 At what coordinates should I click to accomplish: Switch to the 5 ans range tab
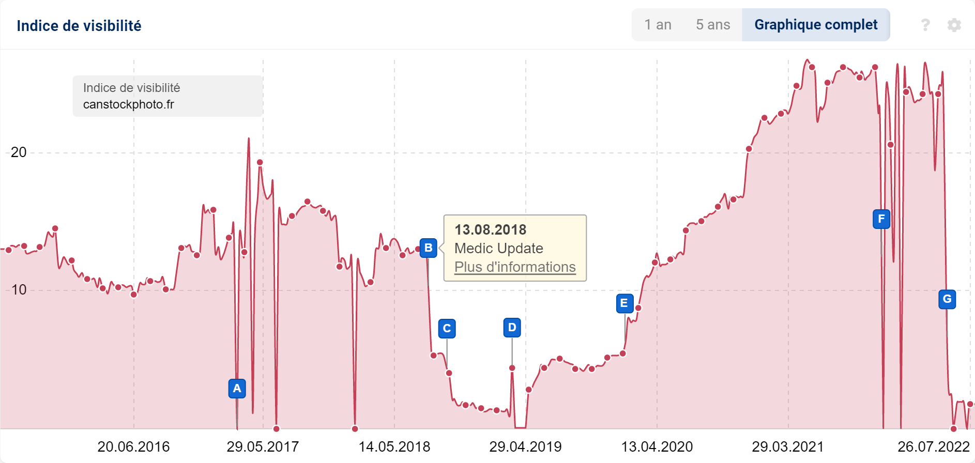coord(713,25)
